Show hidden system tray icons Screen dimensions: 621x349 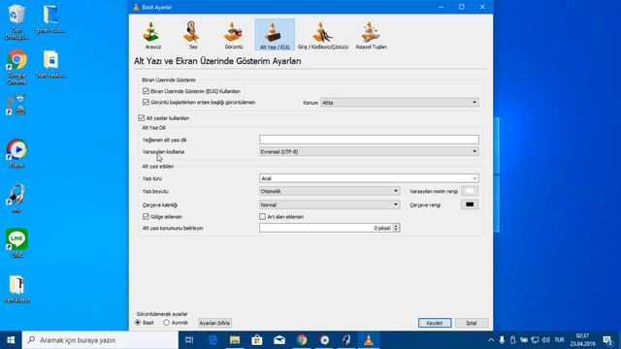(491, 340)
